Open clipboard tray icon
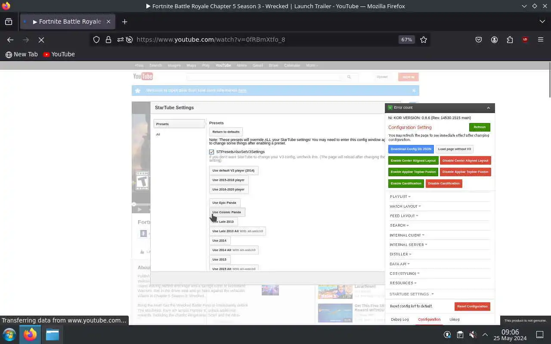The height and width of the screenshot is (344, 551). coord(460,335)
